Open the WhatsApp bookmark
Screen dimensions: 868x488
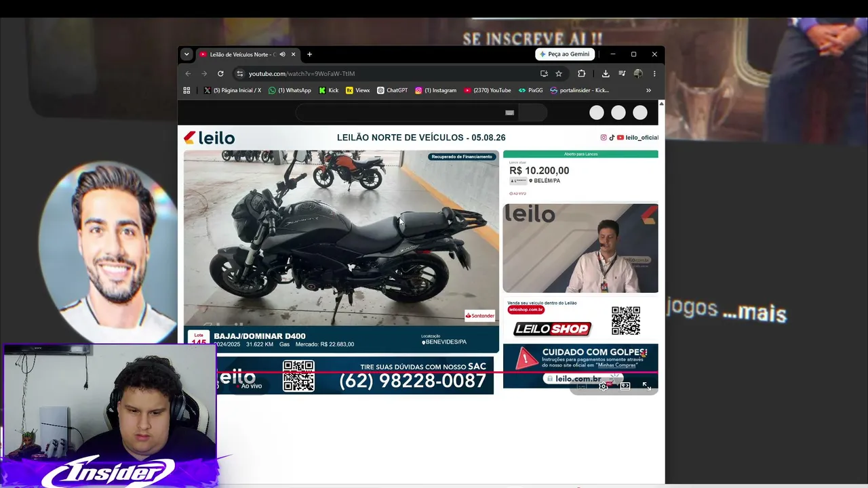290,90
